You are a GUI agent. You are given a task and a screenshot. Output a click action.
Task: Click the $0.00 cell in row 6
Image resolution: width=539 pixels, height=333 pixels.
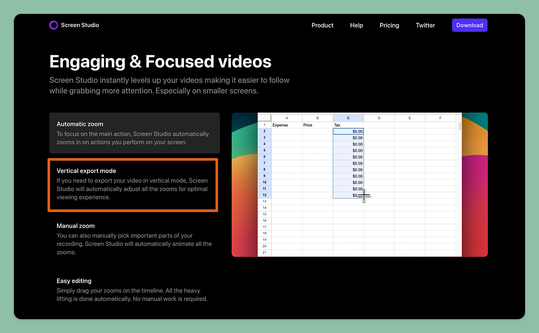[x=348, y=157]
